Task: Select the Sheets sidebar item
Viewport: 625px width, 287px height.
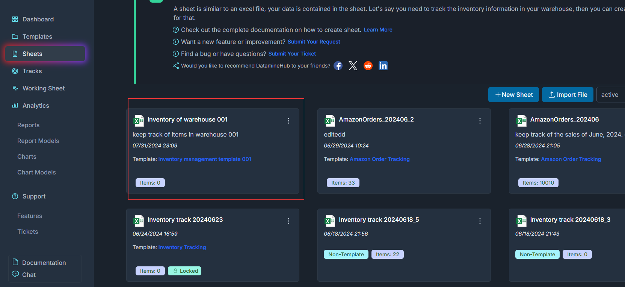Action: [45, 54]
